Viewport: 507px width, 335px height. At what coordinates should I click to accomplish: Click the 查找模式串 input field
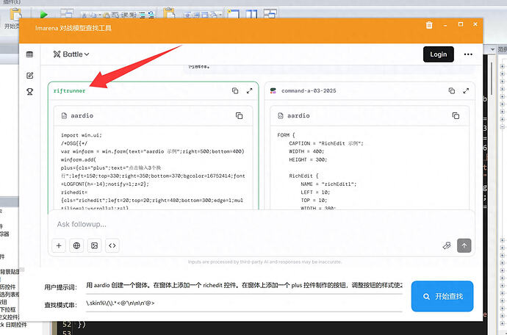pos(244,303)
